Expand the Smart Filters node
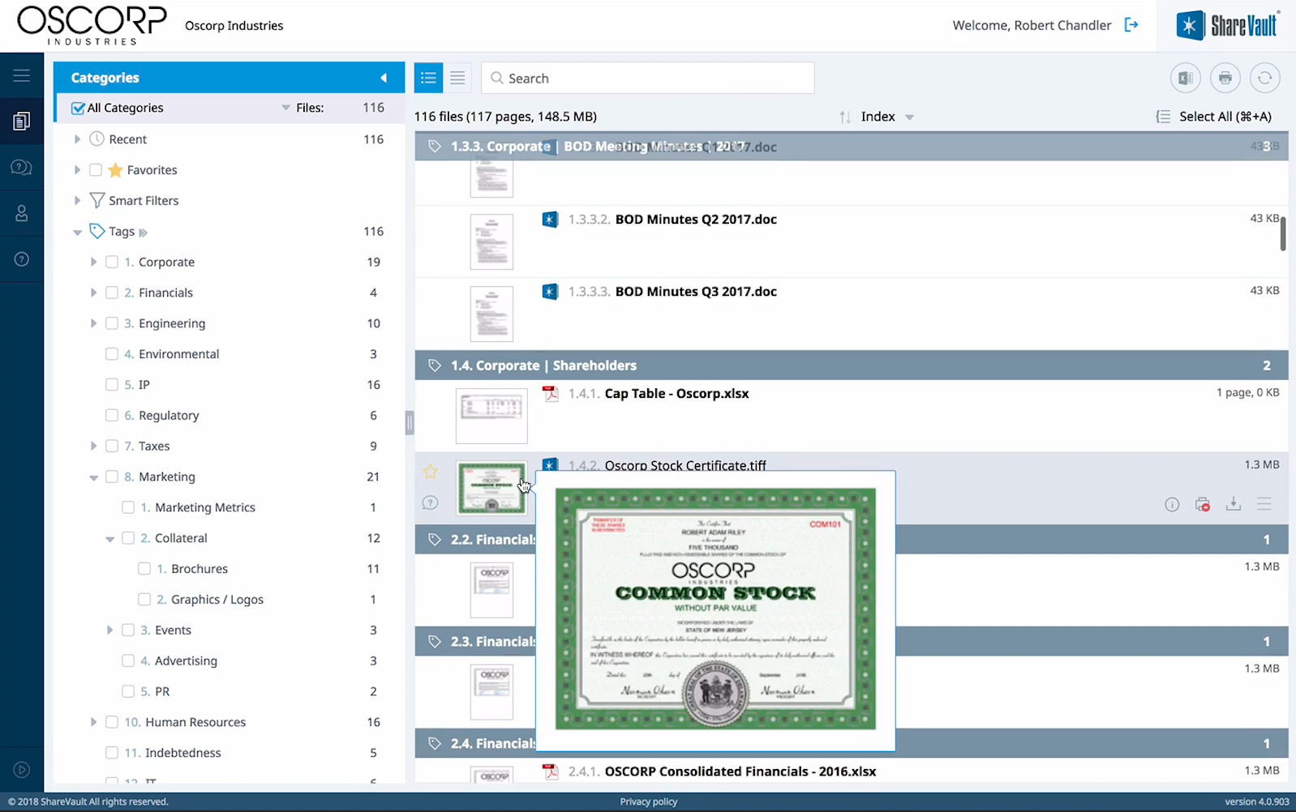 [x=77, y=201]
